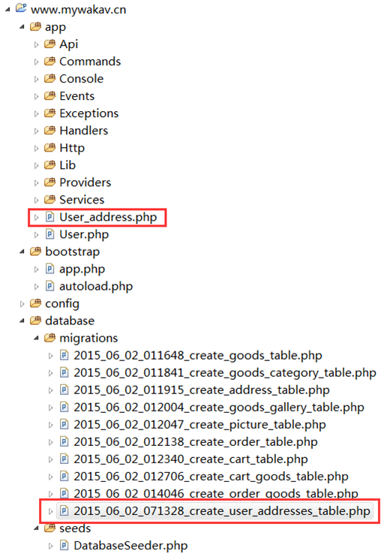Select the migrations folder label
390x554 pixels.
(x=88, y=339)
